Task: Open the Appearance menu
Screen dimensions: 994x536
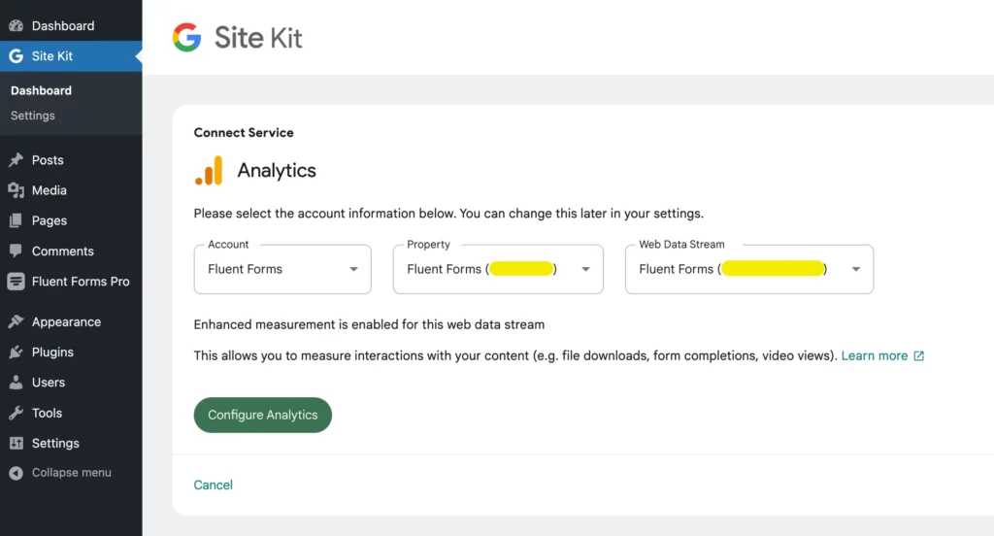Action: [x=71, y=321]
